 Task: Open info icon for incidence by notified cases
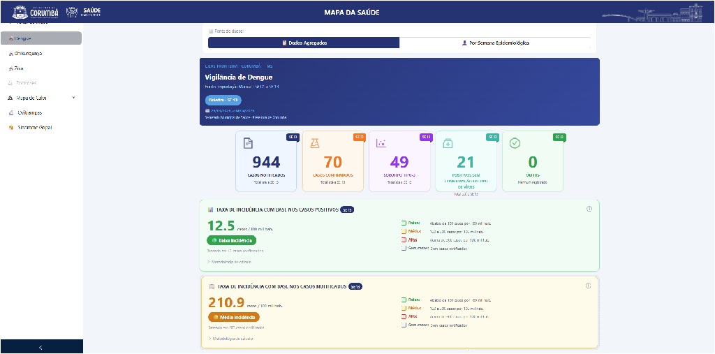(589, 286)
